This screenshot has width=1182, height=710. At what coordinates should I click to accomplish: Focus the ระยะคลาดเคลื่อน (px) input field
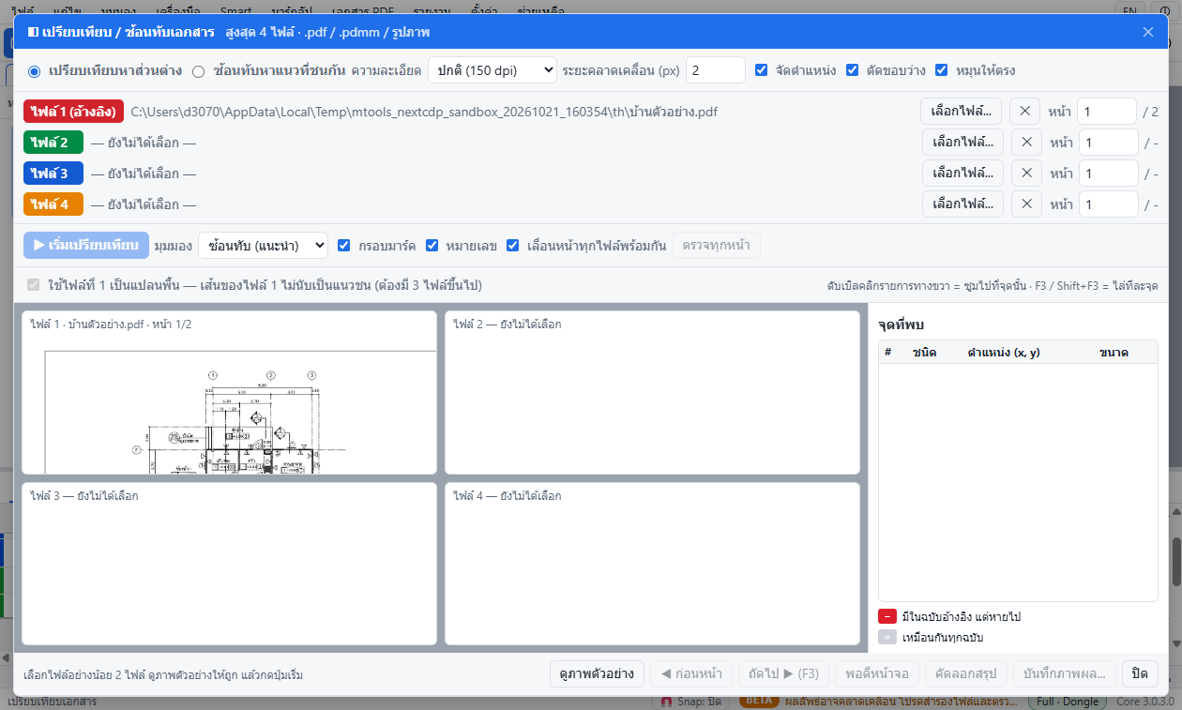coord(716,70)
